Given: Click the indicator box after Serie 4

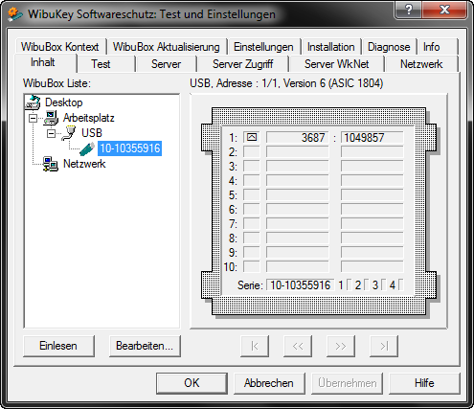Looking at the screenshot, I should click(x=401, y=284).
